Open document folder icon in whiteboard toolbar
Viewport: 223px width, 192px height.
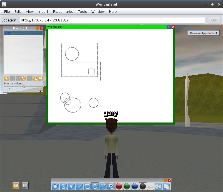pyautogui.click(x=55, y=186)
